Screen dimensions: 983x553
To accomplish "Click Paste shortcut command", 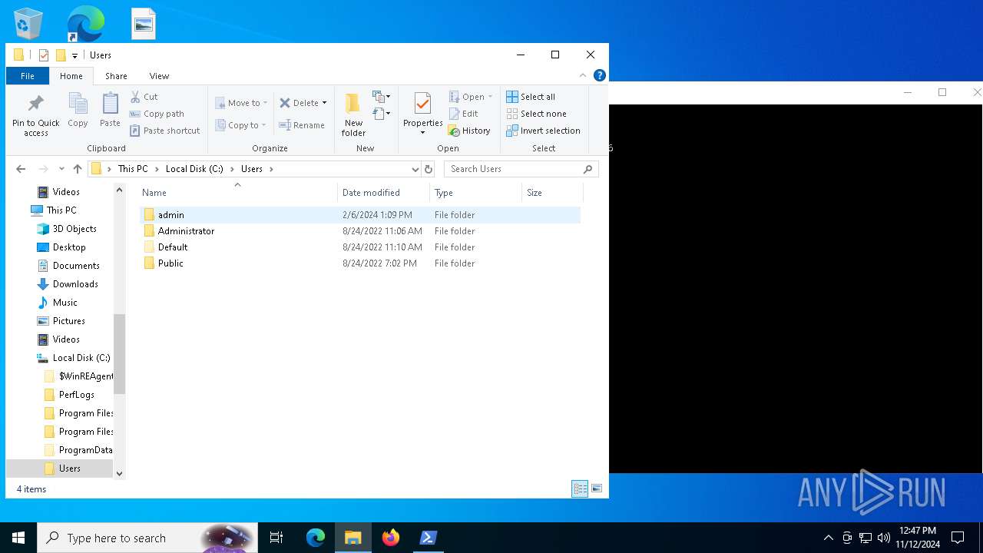I will [164, 131].
